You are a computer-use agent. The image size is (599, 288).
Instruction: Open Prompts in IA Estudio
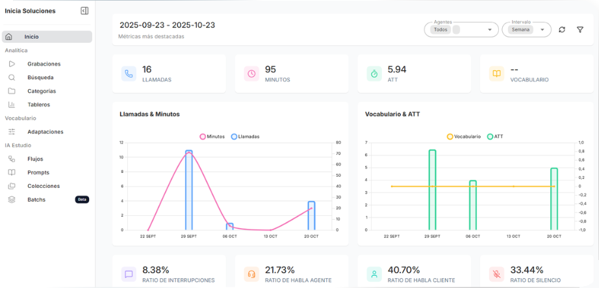click(38, 172)
